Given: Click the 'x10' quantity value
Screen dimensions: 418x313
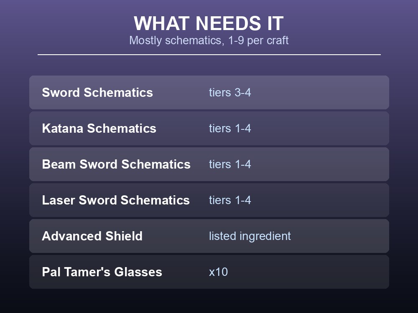Looking at the screenshot, I should click(218, 272).
